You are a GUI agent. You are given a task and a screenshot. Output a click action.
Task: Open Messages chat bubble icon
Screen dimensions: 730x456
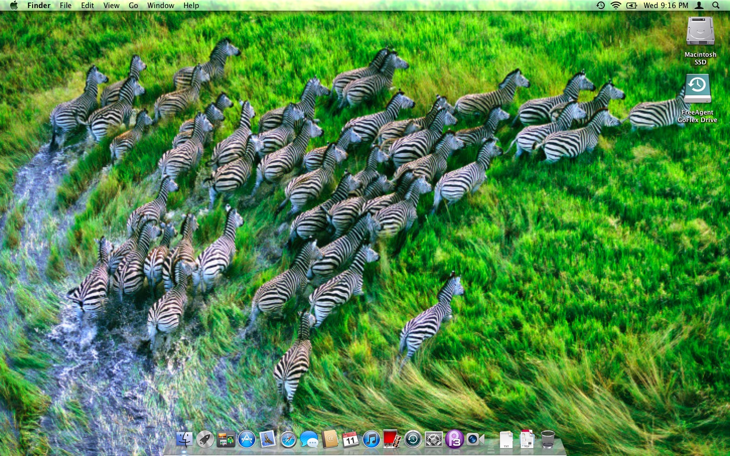tap(309, 439)
